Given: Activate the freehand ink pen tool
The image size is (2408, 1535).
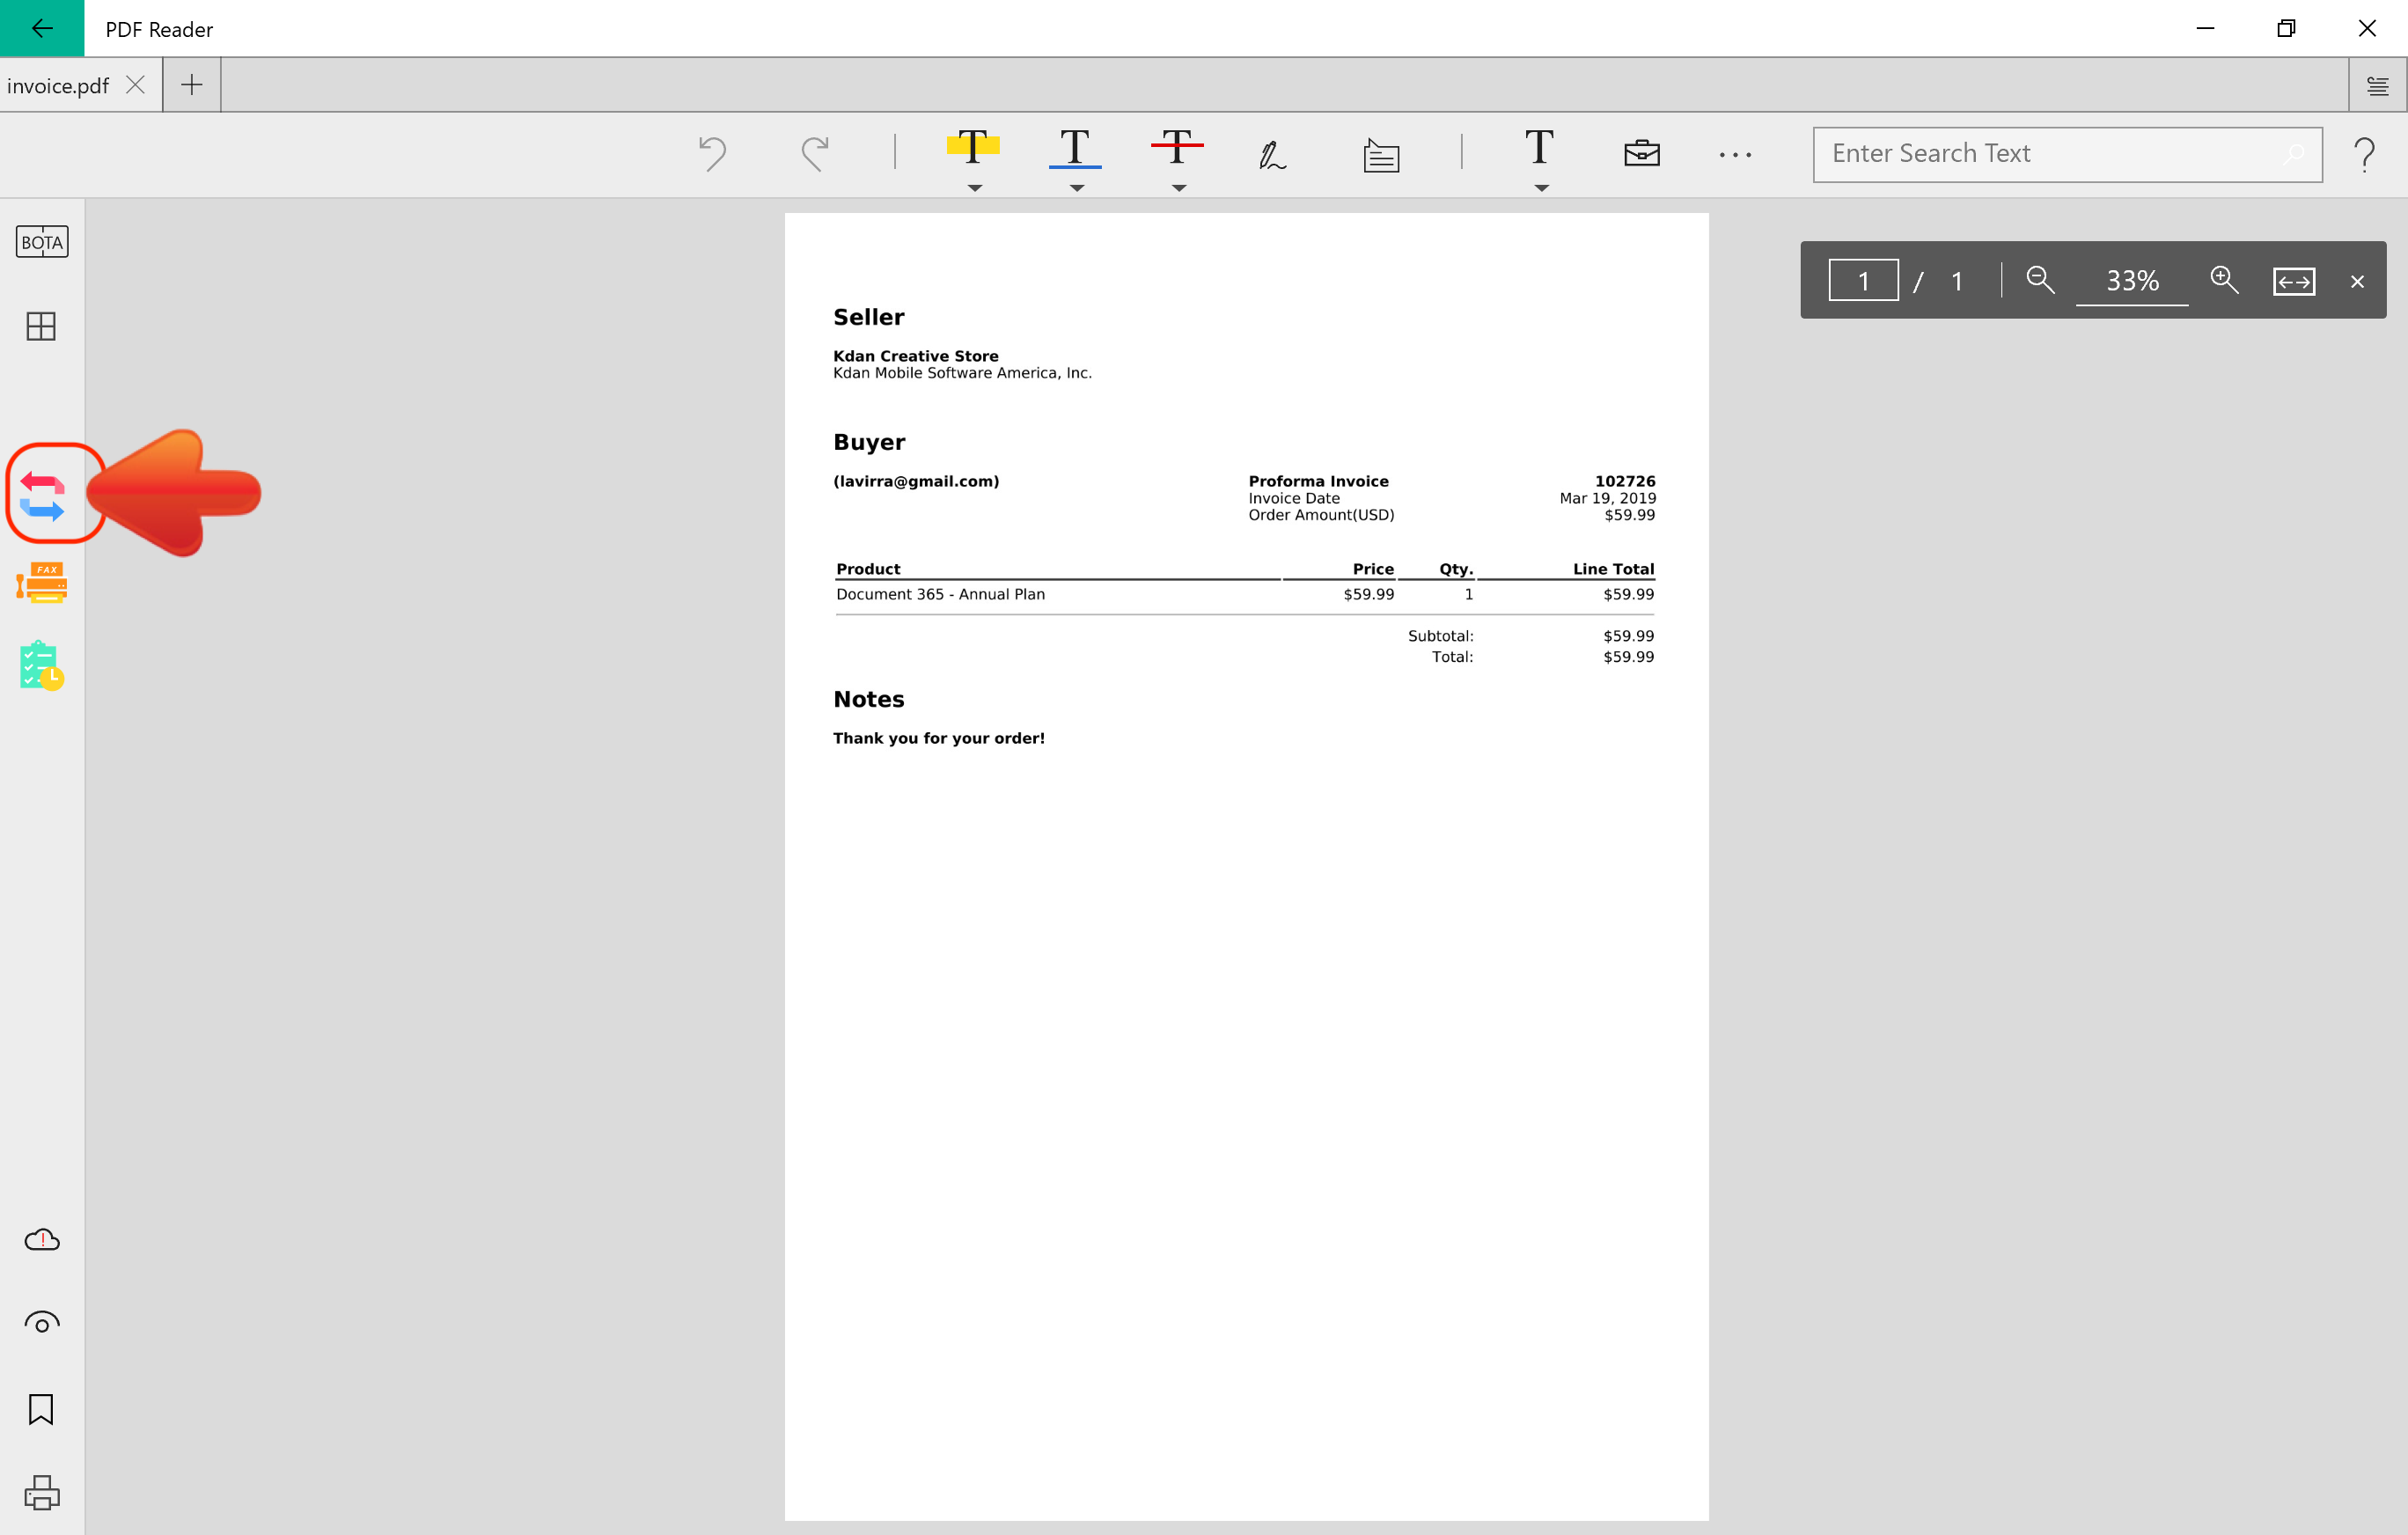Looking at the screenshot, I should click(x=1271, y=155).
